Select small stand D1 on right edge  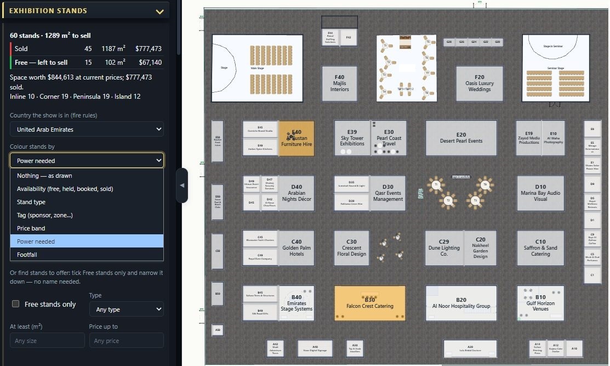(x=592, y=220)
